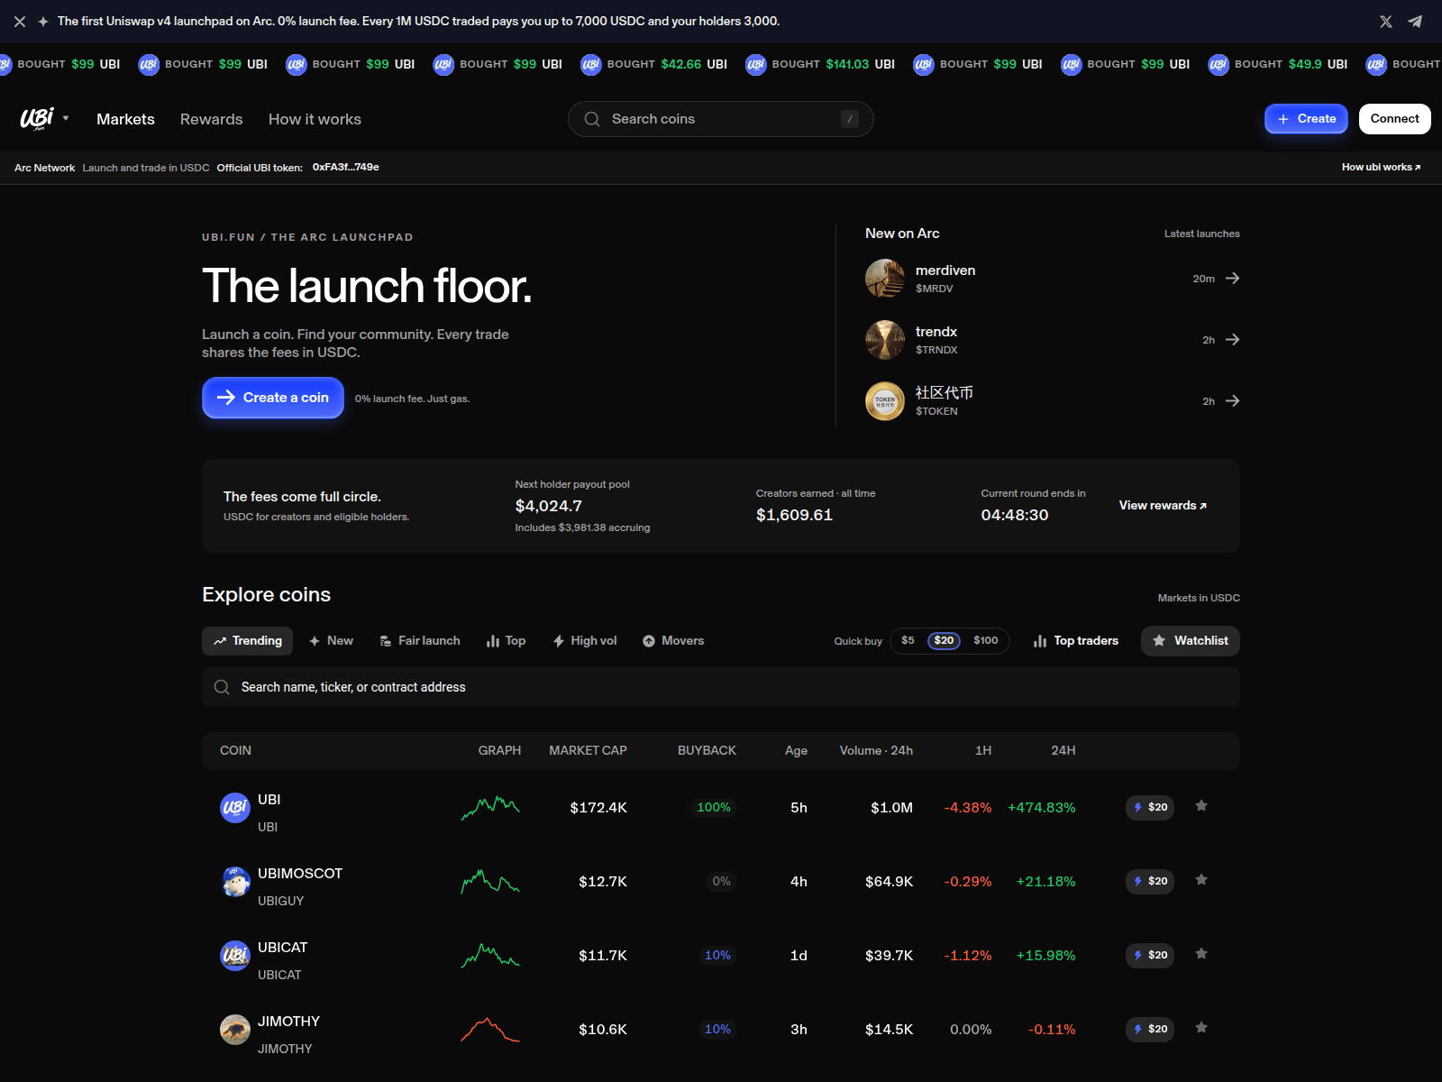The image size is (1442, 1082).
Task: Click the UBI.fun logo
Action: coord(37,118)
